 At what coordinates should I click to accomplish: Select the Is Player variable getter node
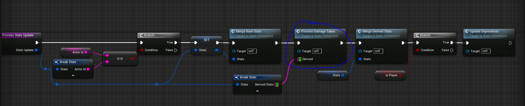point(390,75)
